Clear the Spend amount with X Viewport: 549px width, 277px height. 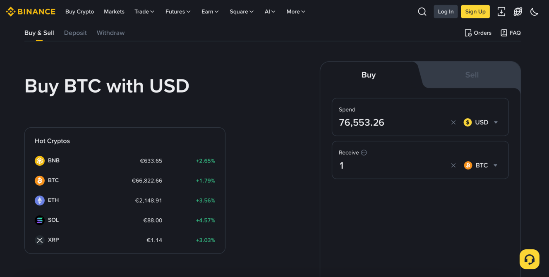[x=453, y=122]
